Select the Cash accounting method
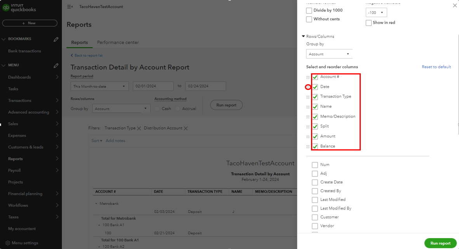The width and height of the screenshot is (459, 249). (x=157, y=109)
